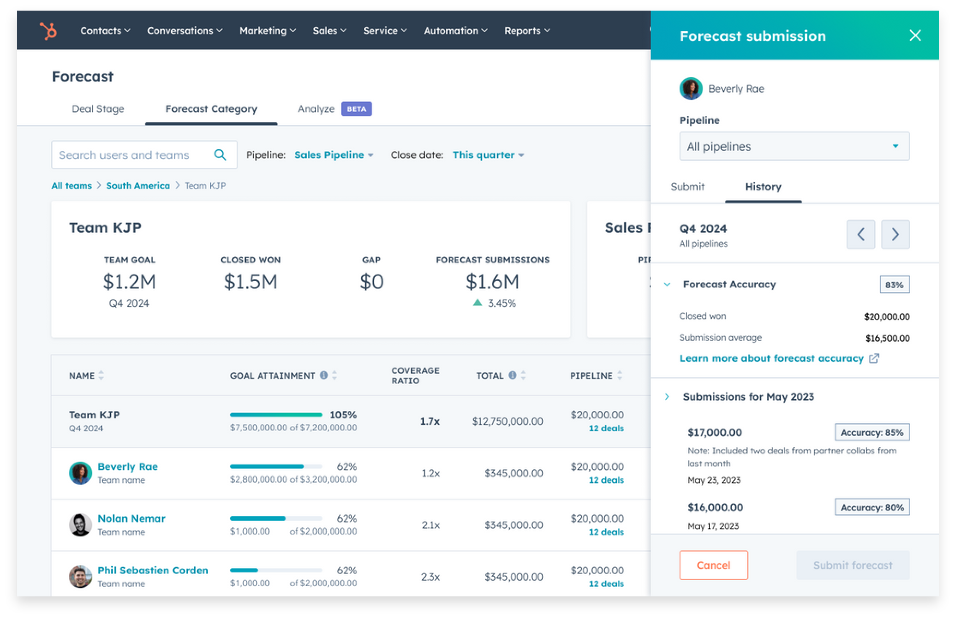Sort by Name column arrows
Image resolution: width=955 pixels, height=619 pixels.
(101, 375)
